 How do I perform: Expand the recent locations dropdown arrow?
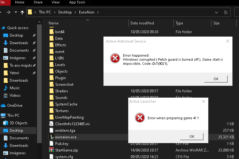pyautogui.click(x=16, y=13)
